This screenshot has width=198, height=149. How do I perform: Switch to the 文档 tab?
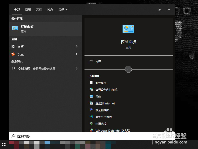pos(39,9)
